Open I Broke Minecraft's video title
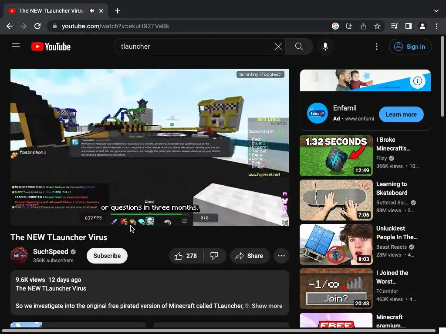 tap(394, 144)
